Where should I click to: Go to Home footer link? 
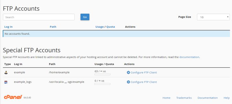[x=166, y=98]
